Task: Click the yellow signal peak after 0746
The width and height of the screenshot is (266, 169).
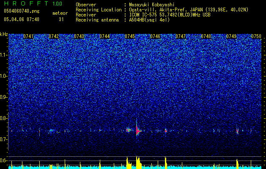Action: point(166,163)
